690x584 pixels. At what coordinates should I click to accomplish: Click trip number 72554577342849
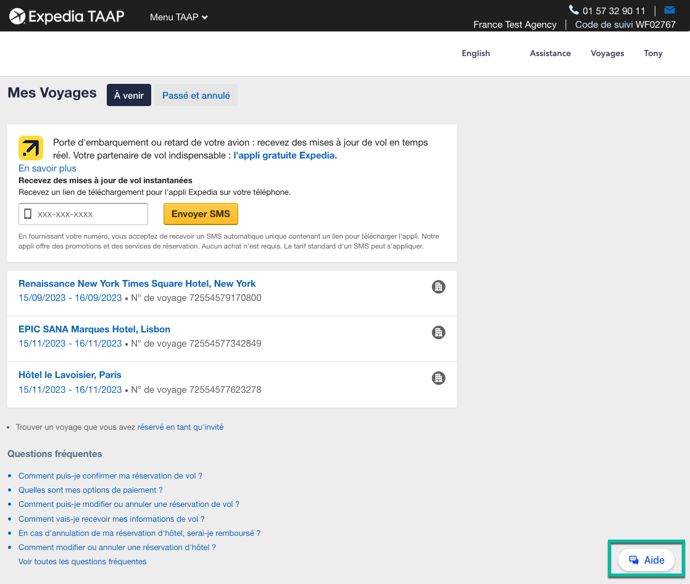point(225,343)
